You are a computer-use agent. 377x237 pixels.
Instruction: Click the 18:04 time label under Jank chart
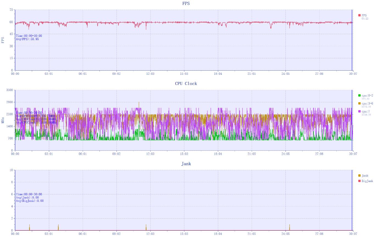point(218,234)
